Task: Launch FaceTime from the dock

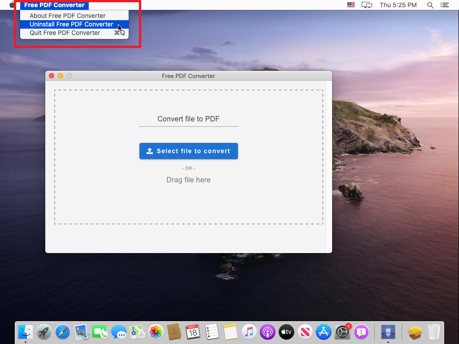Action: (x=100, y=332)
